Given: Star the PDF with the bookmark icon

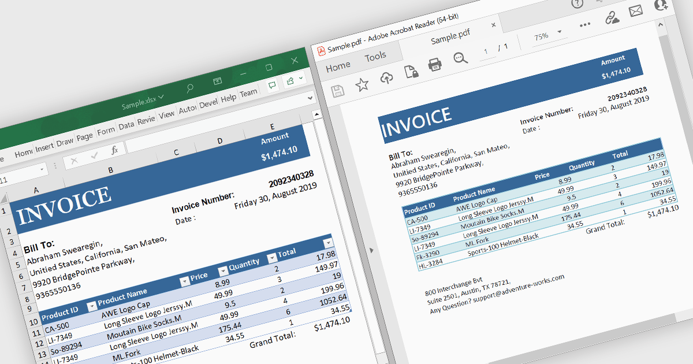Looking at the screenshot, I should point(362,86).
